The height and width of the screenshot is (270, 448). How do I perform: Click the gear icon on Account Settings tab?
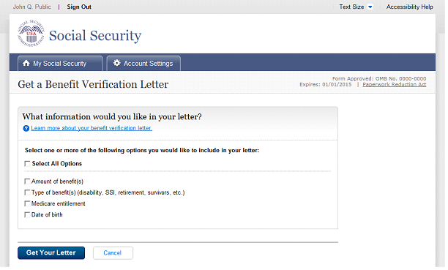coord(116,63)
